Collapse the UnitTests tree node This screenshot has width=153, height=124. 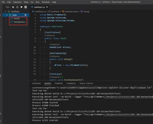point(5,12)
